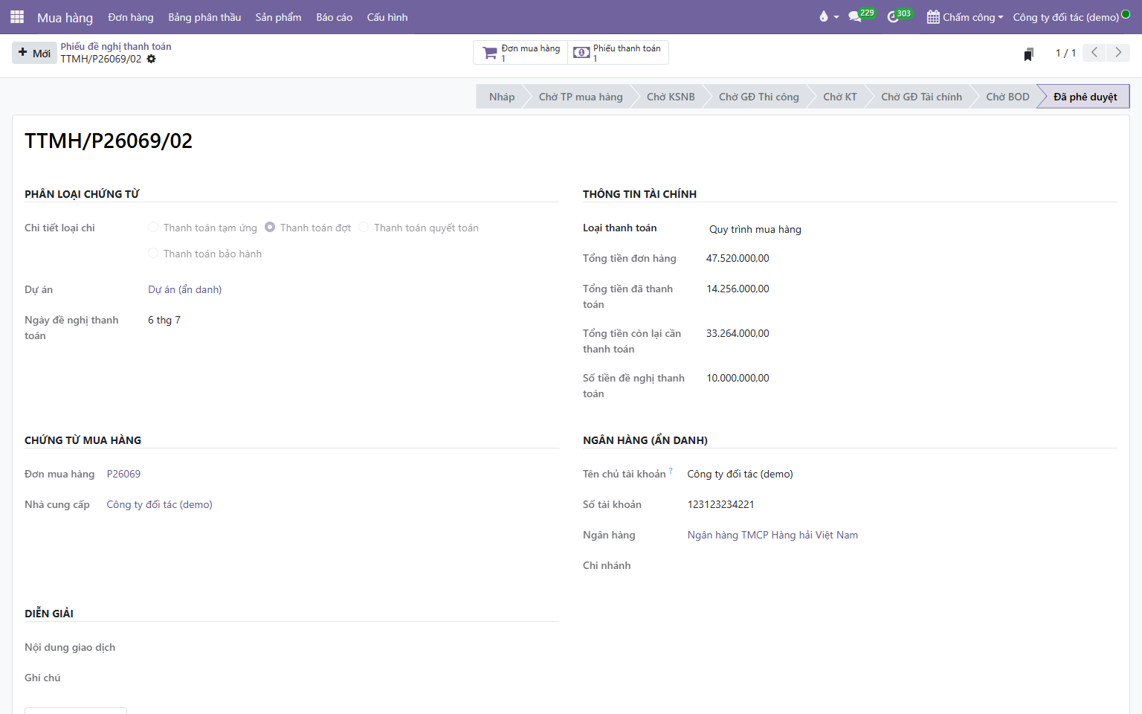
Task: Select the Nháp status stage
Action: 502,97
